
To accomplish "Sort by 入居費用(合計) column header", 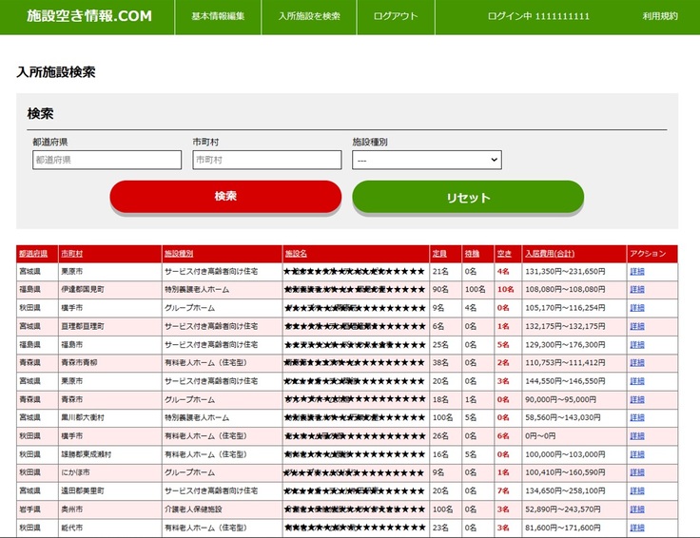I will click(x=550, y=254).
